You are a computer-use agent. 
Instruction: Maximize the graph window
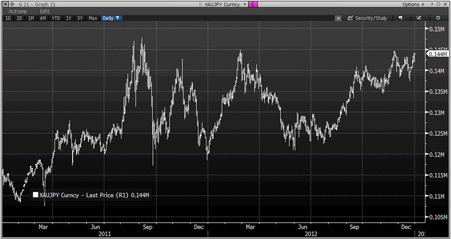[439, 5]
